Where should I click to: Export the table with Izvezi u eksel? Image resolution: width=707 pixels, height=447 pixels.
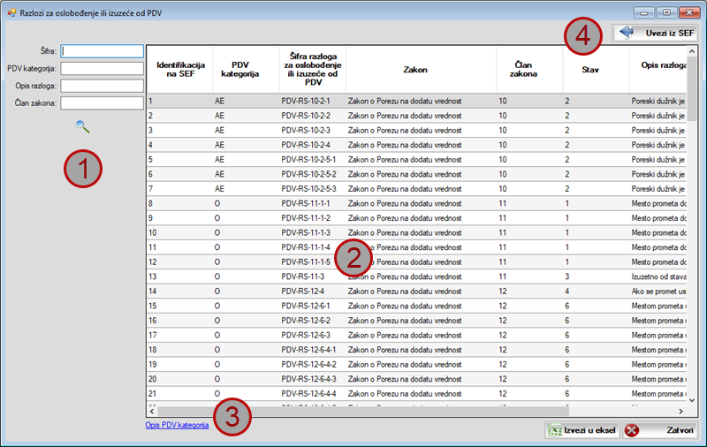(582, 430)
